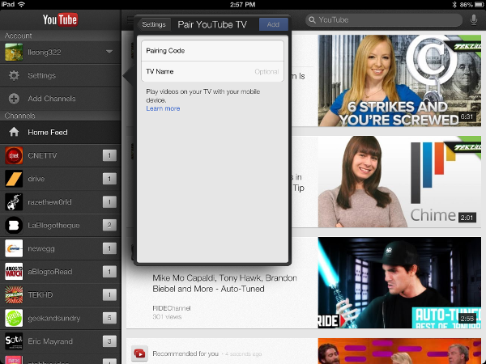The image size is (486, 364).
Task: Click the search magnifier icon
Action: [x=312, y=20]
